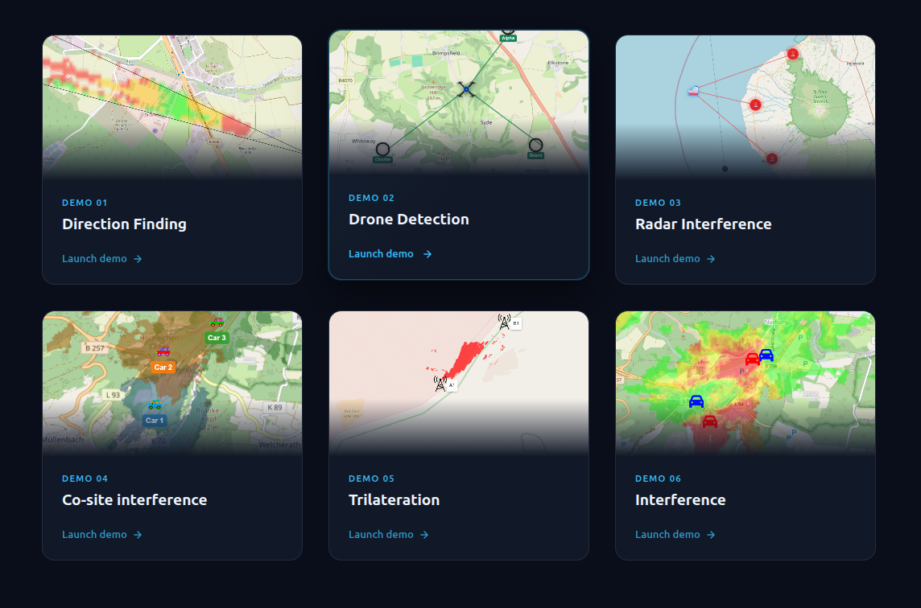921x608 pixels.
Task: Click the orange Car 2 label on the map
Action: point(163,368)
